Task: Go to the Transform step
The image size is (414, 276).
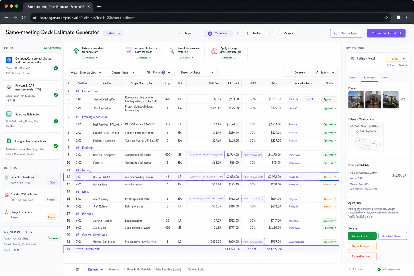Action: pos(219,33)
